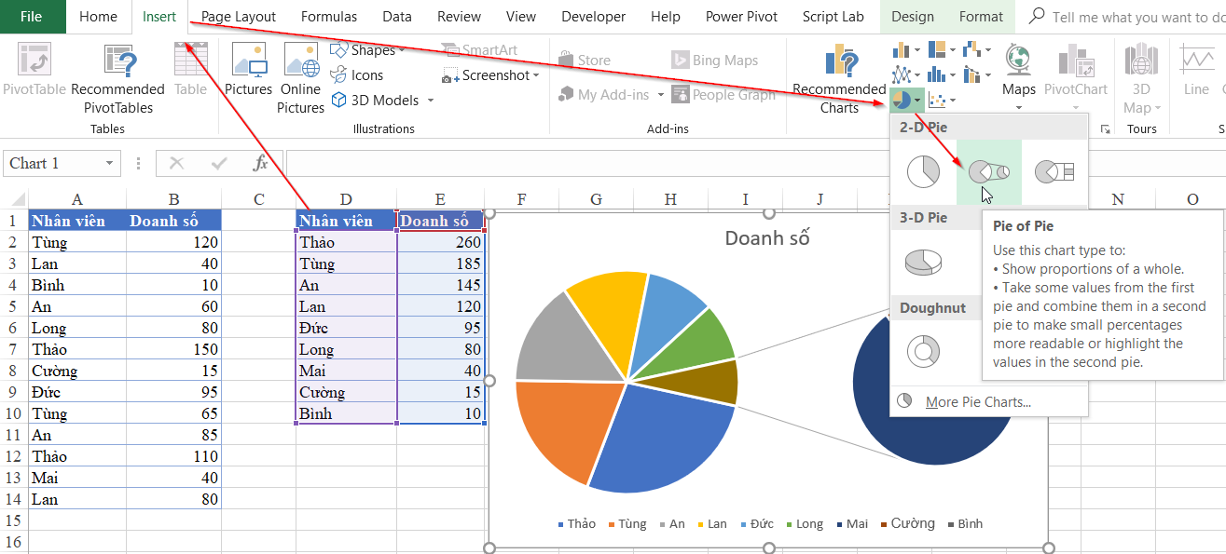Select row 15 header
The width and height of the screenshot is (1226, 554).
point(13,520)
